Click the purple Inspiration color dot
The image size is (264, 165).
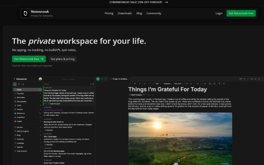point(15,117)
